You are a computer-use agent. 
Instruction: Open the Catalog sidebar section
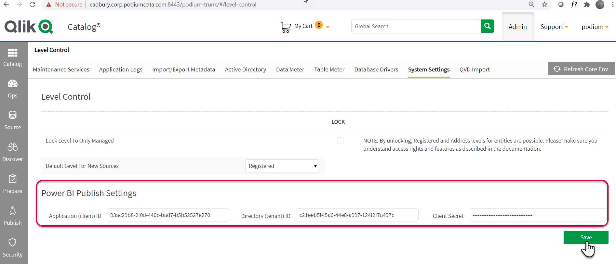(13, 57)
